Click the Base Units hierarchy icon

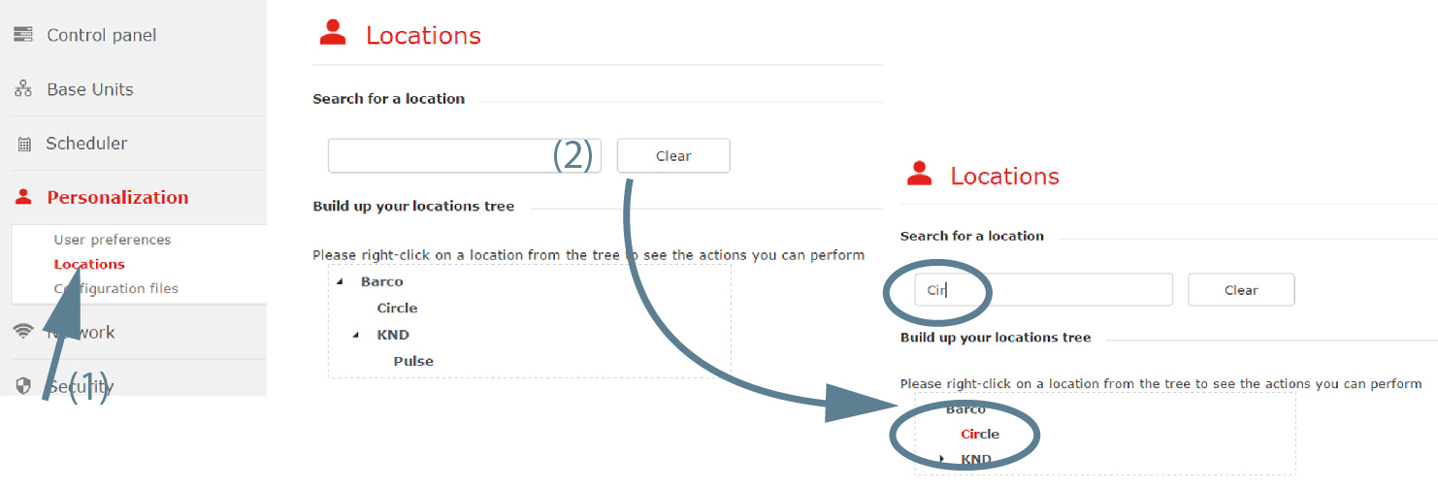point(23,89)
